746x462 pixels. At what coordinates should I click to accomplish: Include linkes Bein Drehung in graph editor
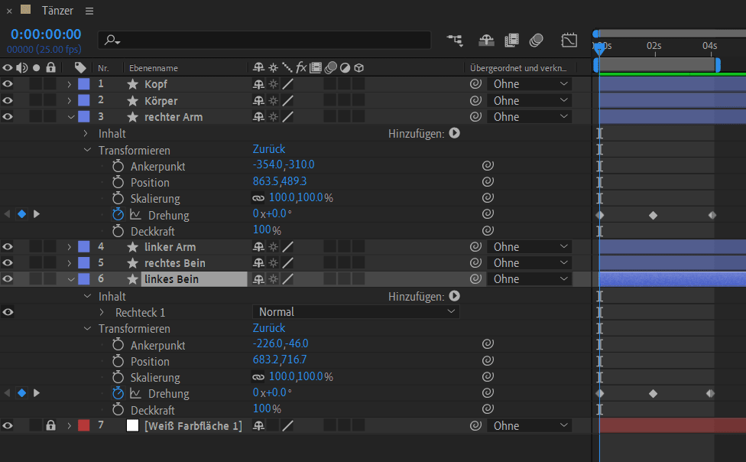coord(135,393)
